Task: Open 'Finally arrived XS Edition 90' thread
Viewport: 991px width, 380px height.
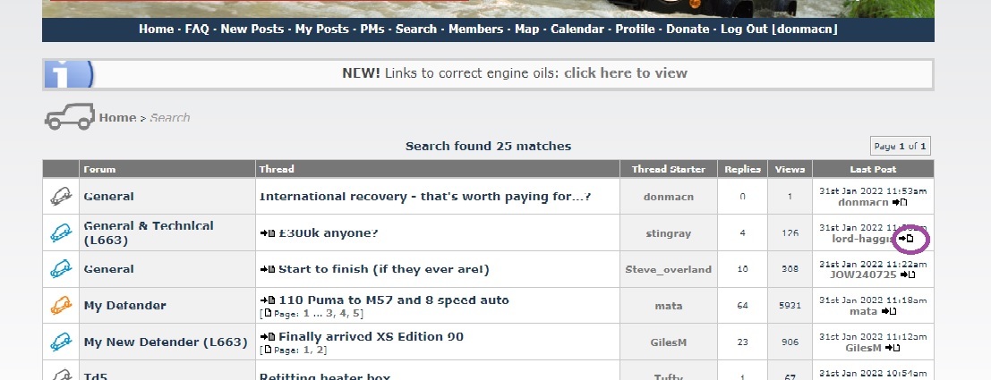Action: pos(371,337)
